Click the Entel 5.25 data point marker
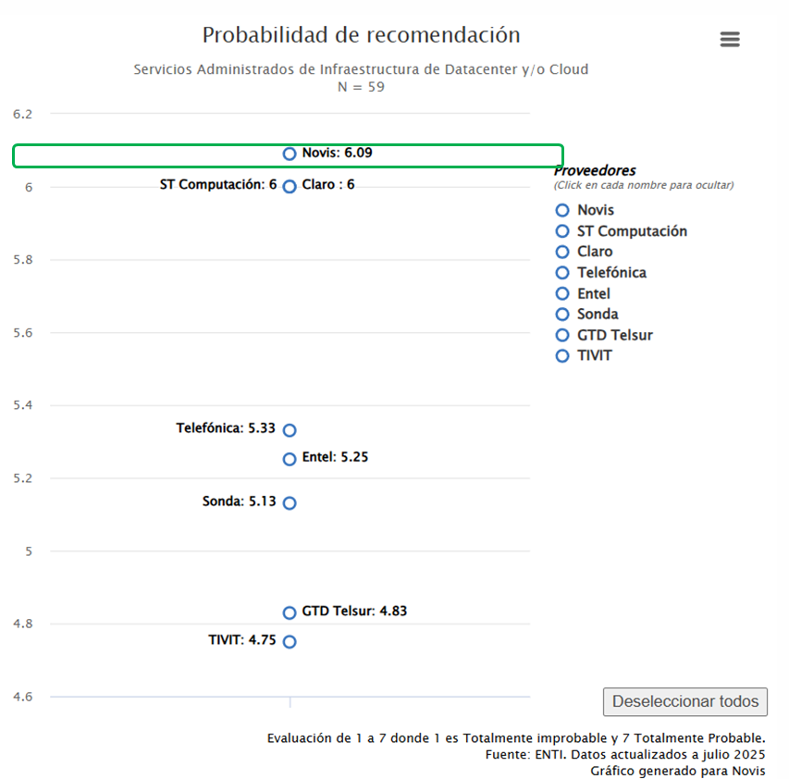 (x=290, y=459)
